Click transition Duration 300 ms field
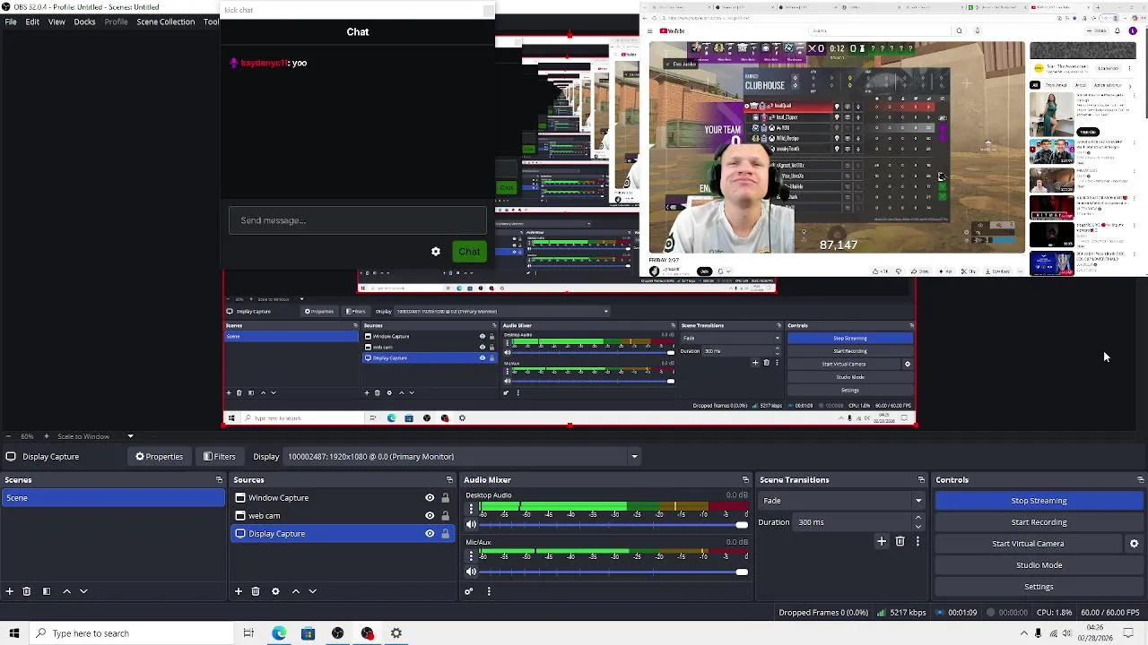The width and height of the screenshot is (1148, 645). tap(852, 522)
